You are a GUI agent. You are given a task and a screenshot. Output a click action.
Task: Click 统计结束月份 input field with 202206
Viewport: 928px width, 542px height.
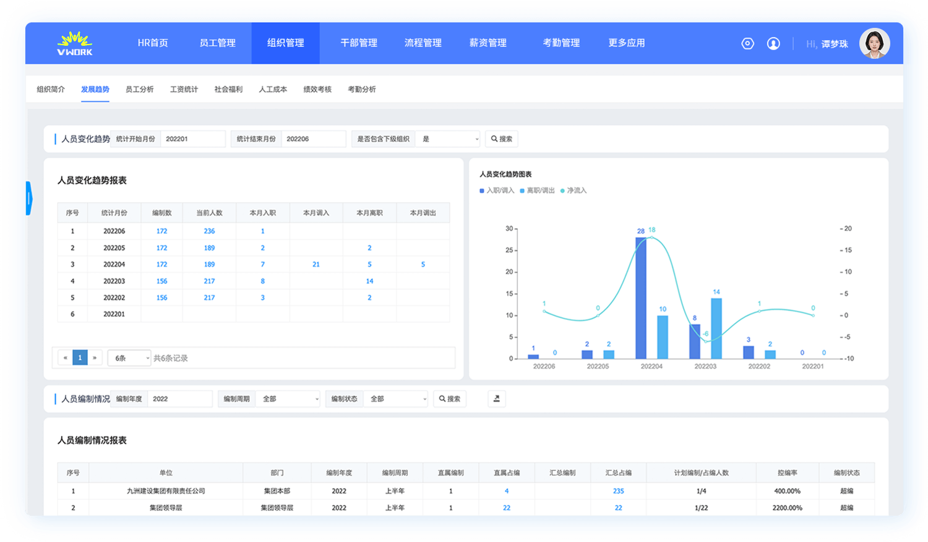click(314, 139)
